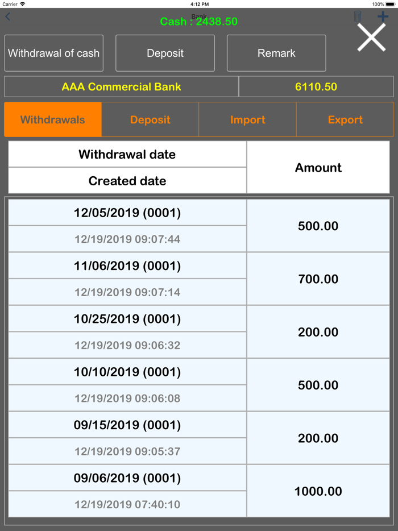Switch to the Deposit tab

point(150,119)
